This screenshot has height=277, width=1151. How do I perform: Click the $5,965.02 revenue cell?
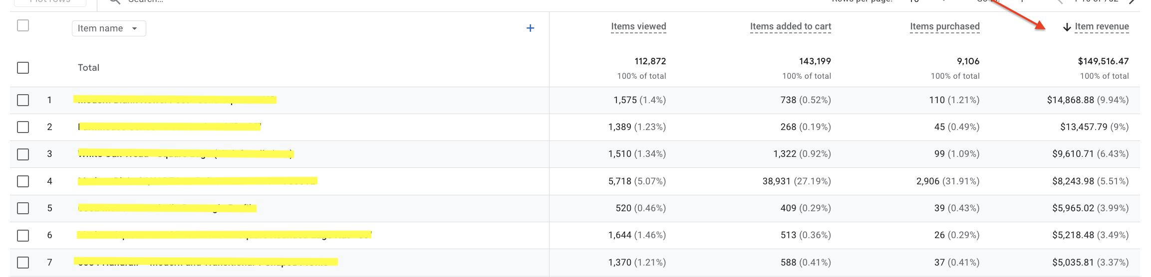pos(1090,208)
